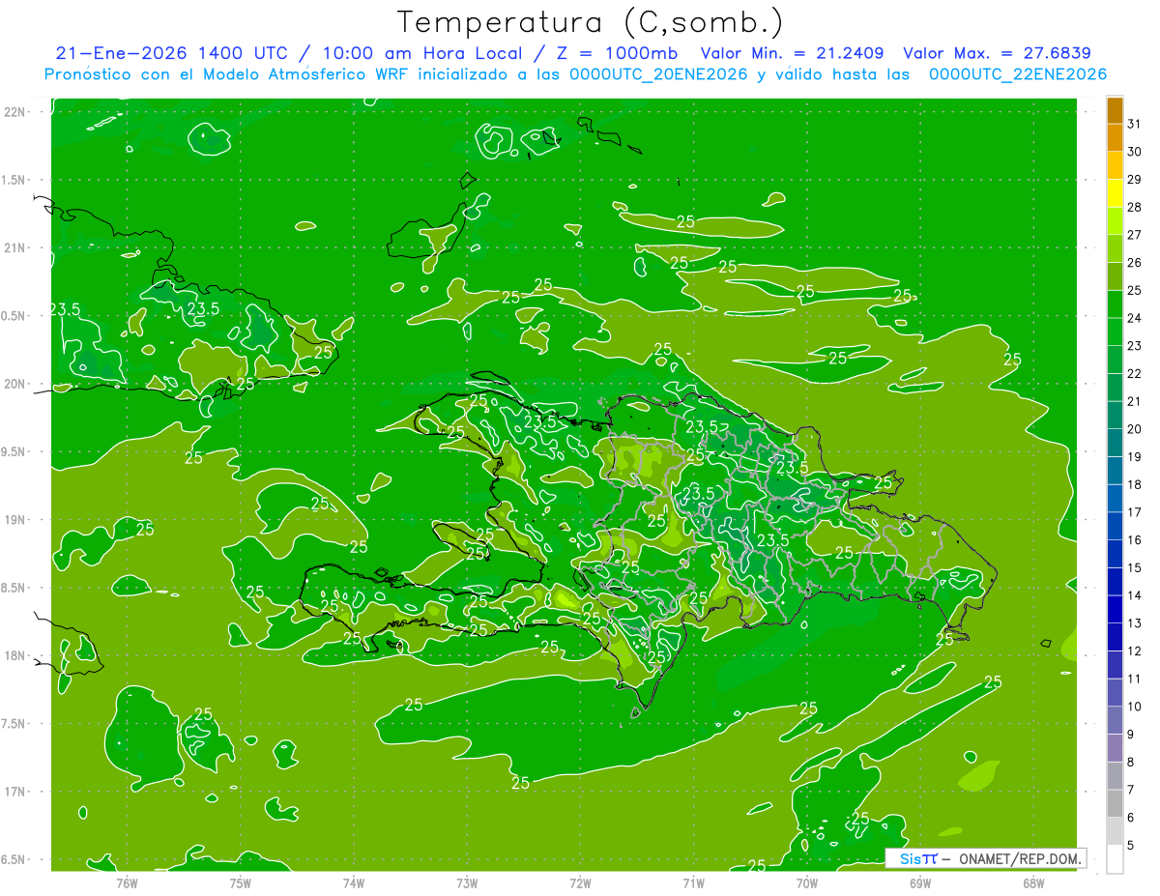Screen dimensions: 1160x896
Task: Click the '1.5N' latitude axis label
Action: coord(13,180)
